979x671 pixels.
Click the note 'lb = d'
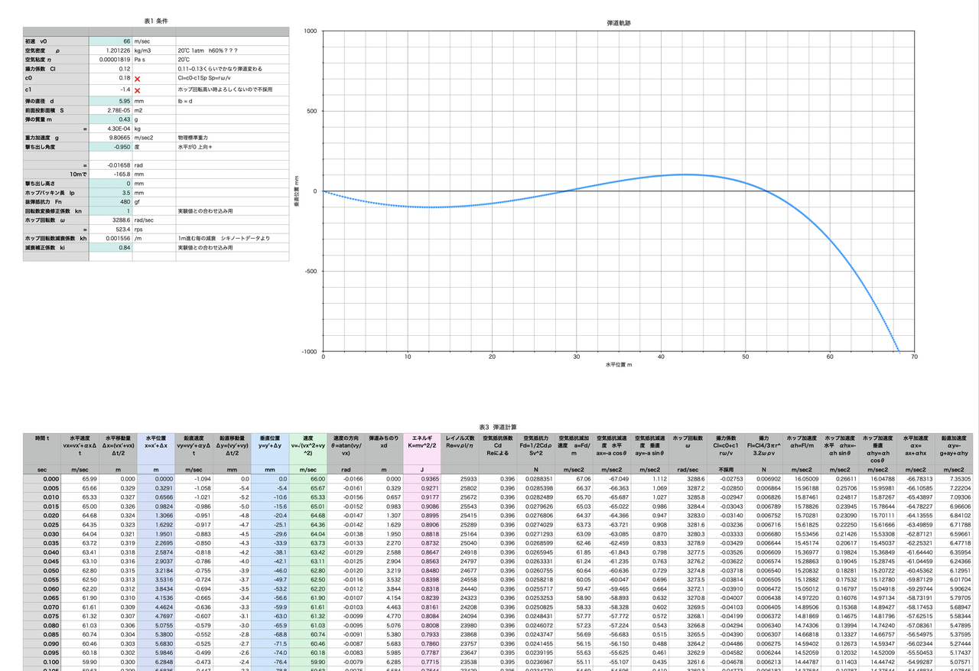click(x=184, y=100)
